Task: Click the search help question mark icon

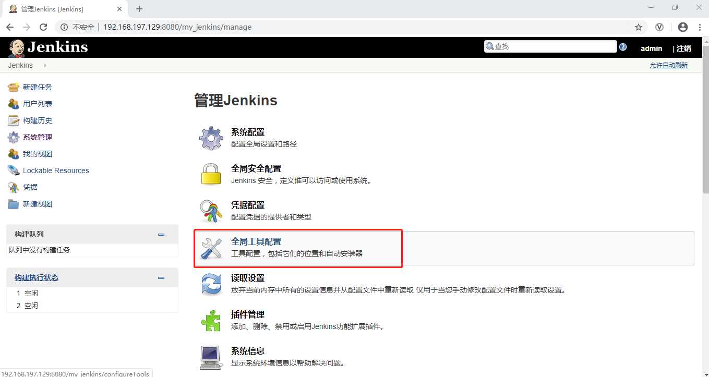Action: pyautogui.click(x=623, y=47)
